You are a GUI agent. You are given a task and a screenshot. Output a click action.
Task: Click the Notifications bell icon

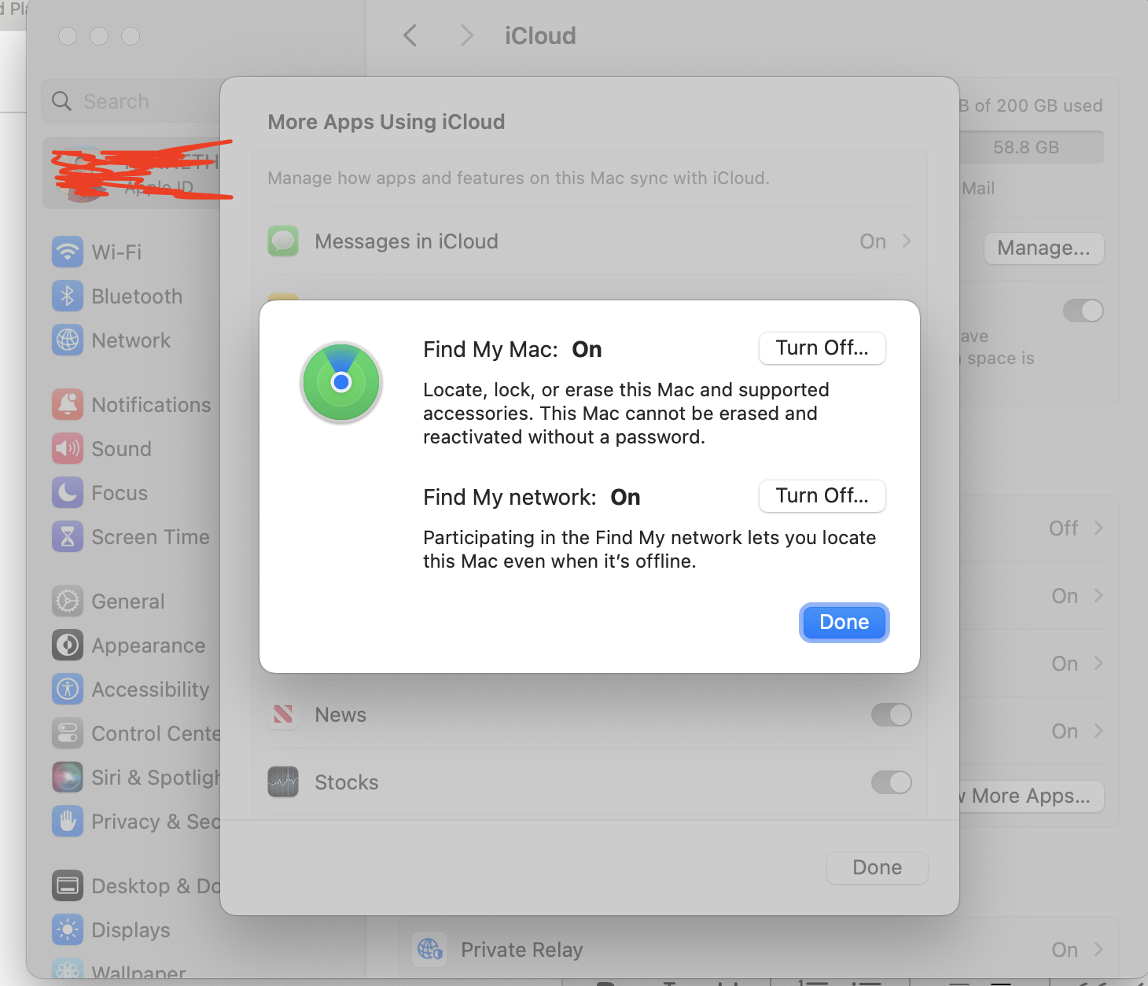68,405
